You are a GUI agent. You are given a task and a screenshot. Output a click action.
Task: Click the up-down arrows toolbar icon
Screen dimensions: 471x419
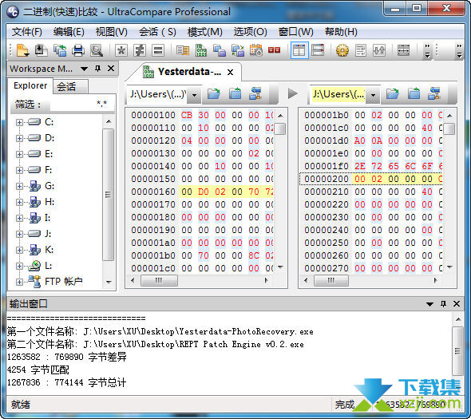click(379, 50)
